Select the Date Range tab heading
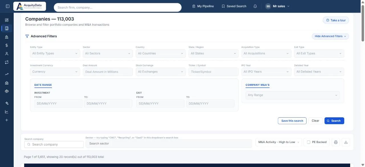Screen dimensions: 365x167 (x=43, y=85)
